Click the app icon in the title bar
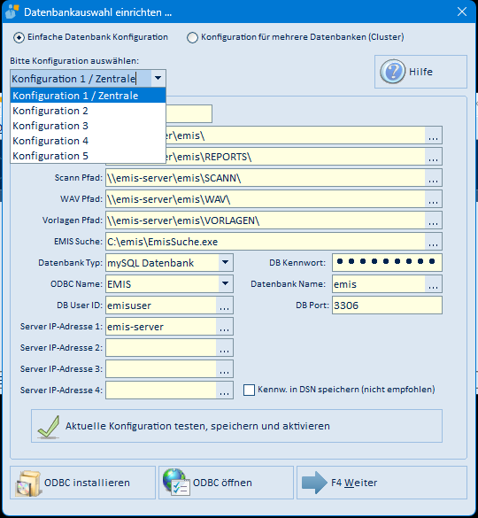 pyautogui.click(x=12, y=12)
